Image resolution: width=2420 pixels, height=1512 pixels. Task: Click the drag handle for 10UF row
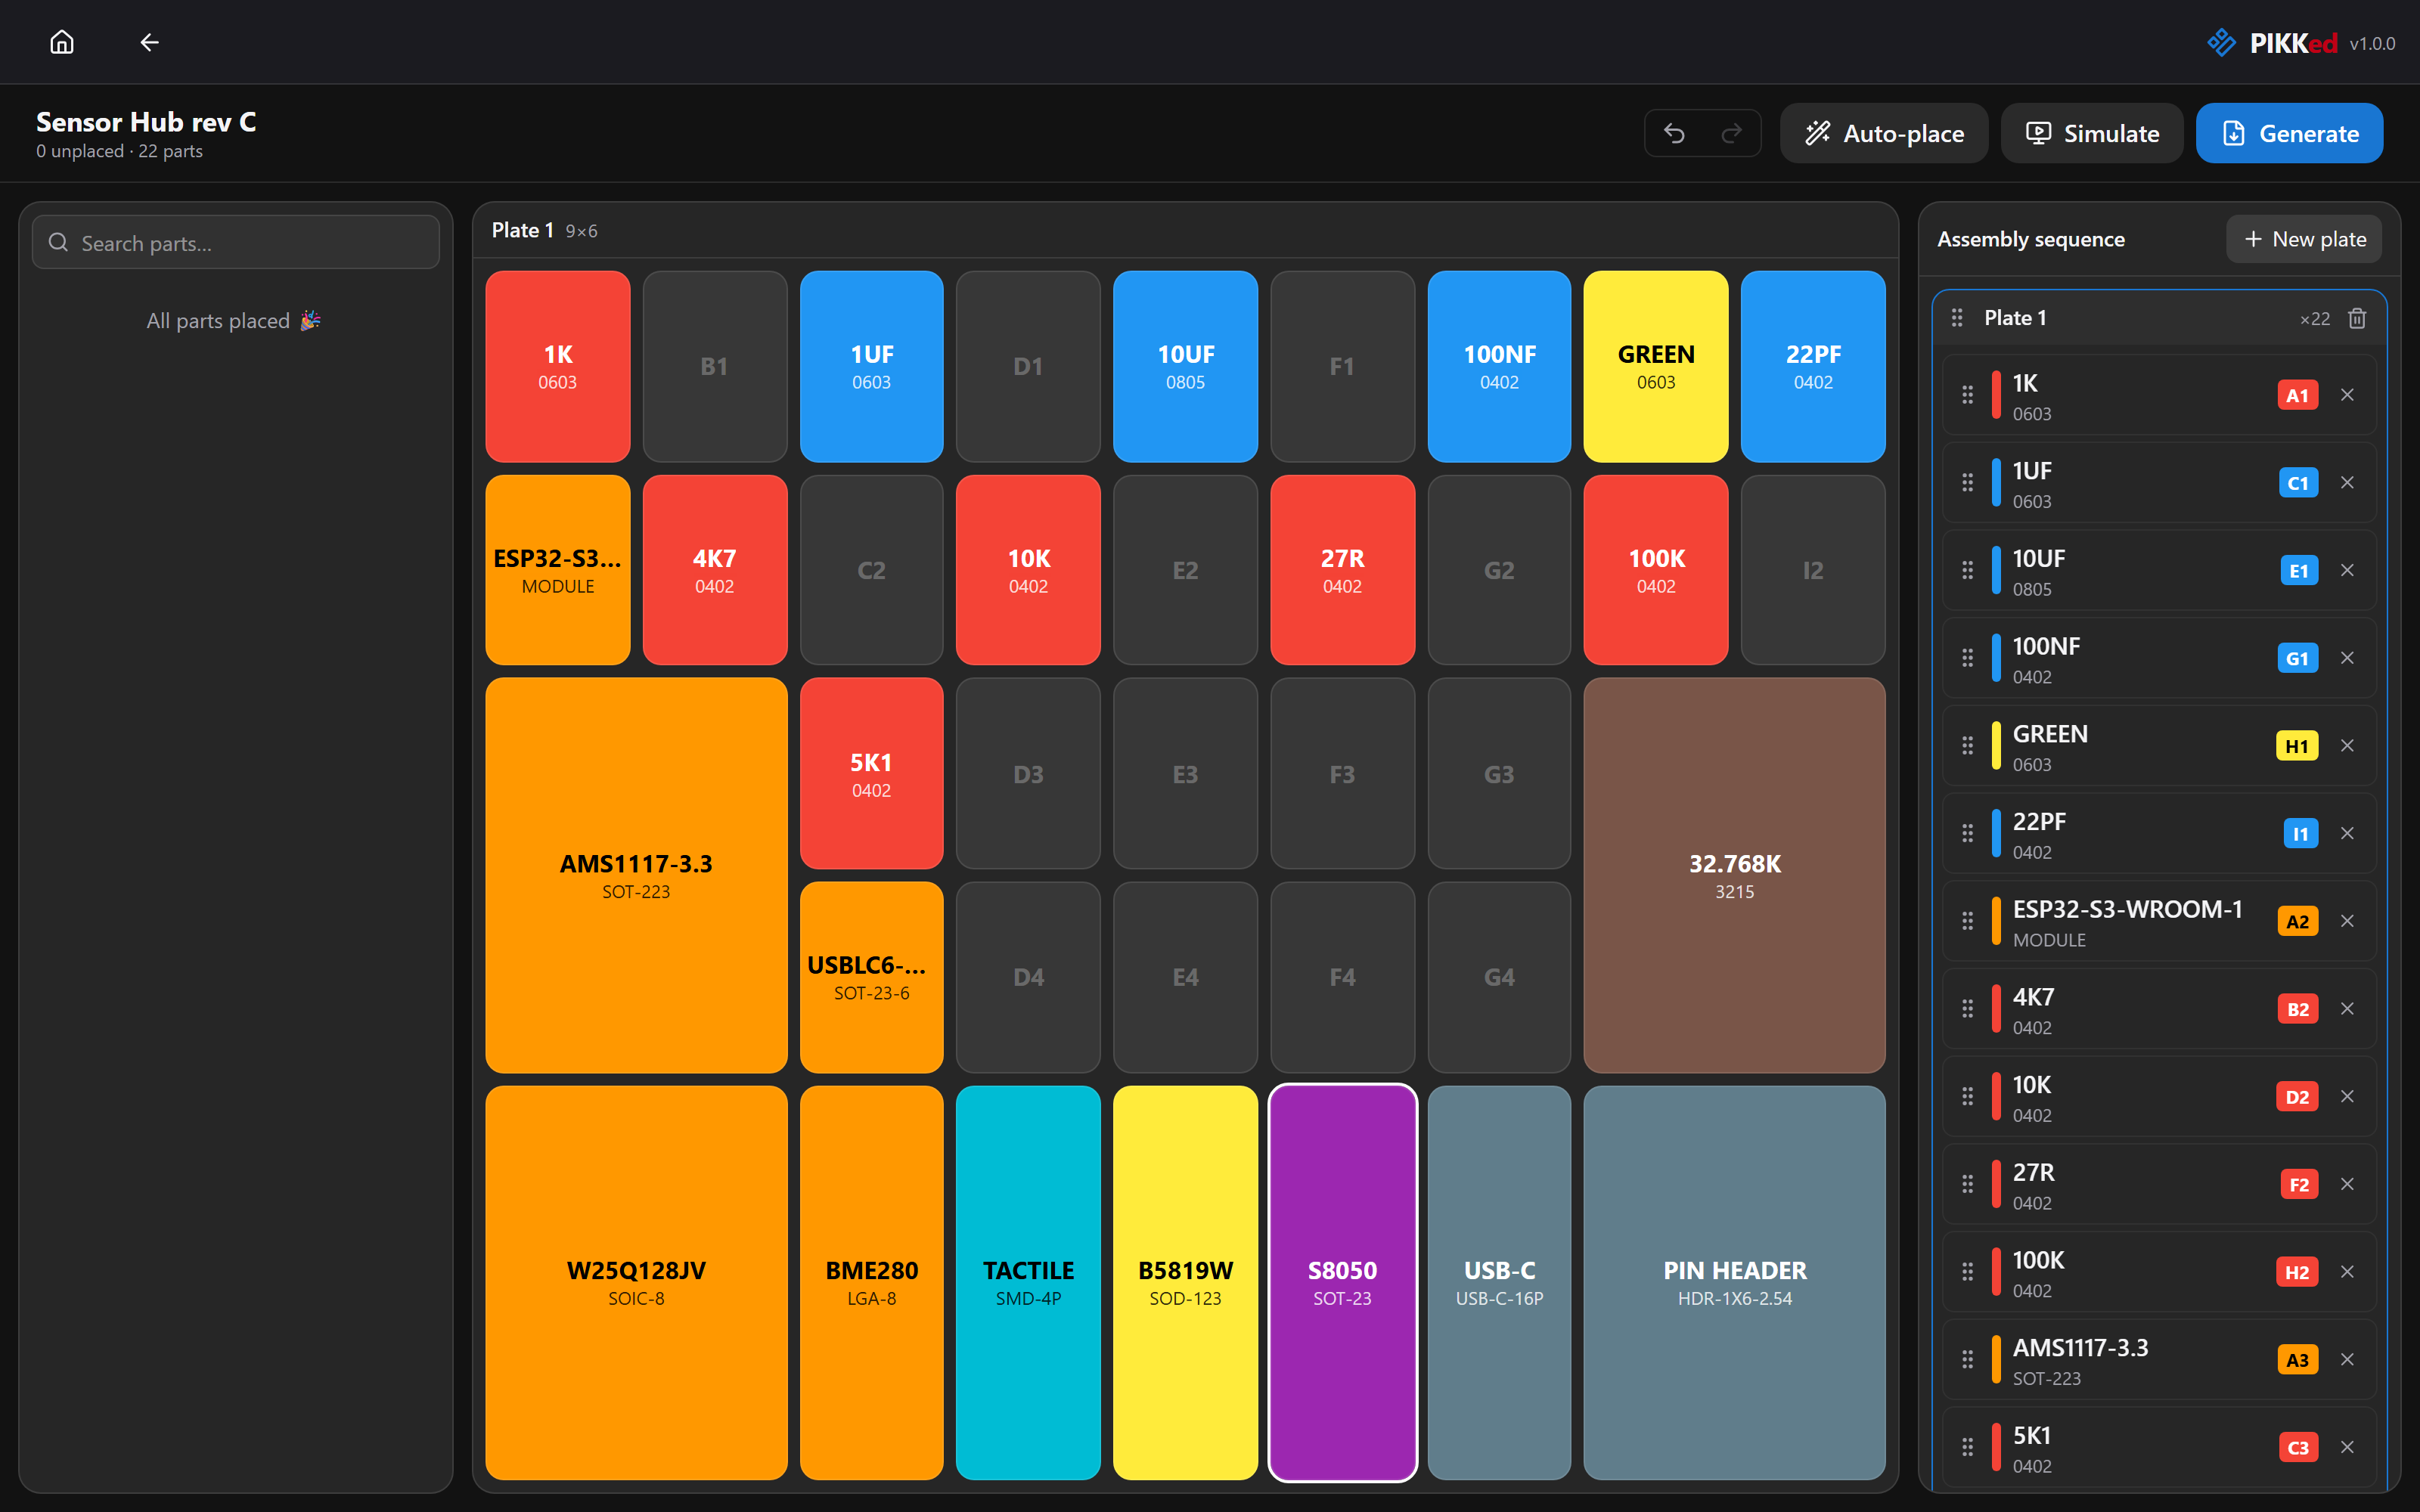pyautogui.click(x=1967, y=570)
